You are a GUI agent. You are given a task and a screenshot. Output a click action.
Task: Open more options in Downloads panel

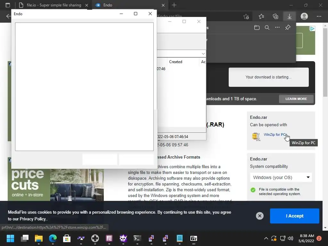pos(277,28)
